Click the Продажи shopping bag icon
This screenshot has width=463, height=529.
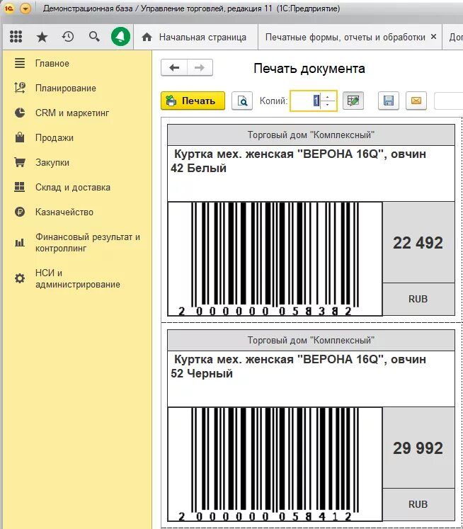[x=20, y=137]
